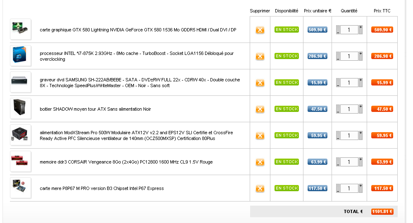Remove the ModXStream Pro 500W power supply
This screenshot has height=223, width=413.
click(x=260, y=136)
